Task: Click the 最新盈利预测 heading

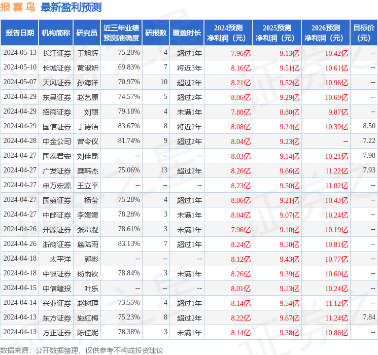Action: (x=71, y=7)
